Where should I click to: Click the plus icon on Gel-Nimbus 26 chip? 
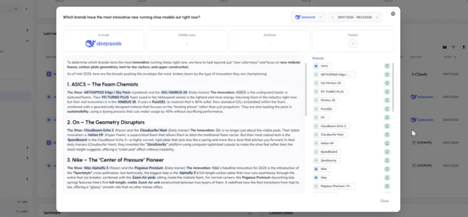316,83
